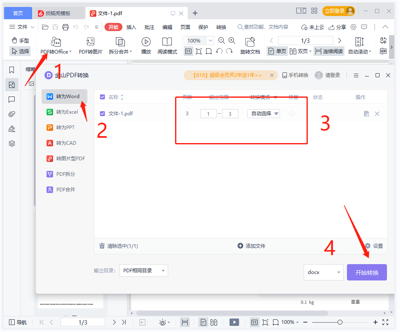
Task: Open the layers sidebar panel
Action: tap(12, 144)
